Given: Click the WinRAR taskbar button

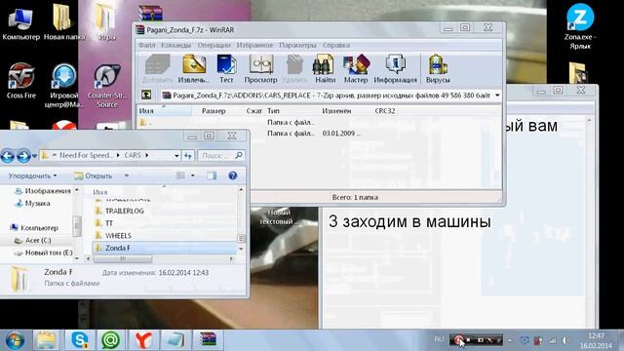Looking at the screenshot, I should pos(209,340).
